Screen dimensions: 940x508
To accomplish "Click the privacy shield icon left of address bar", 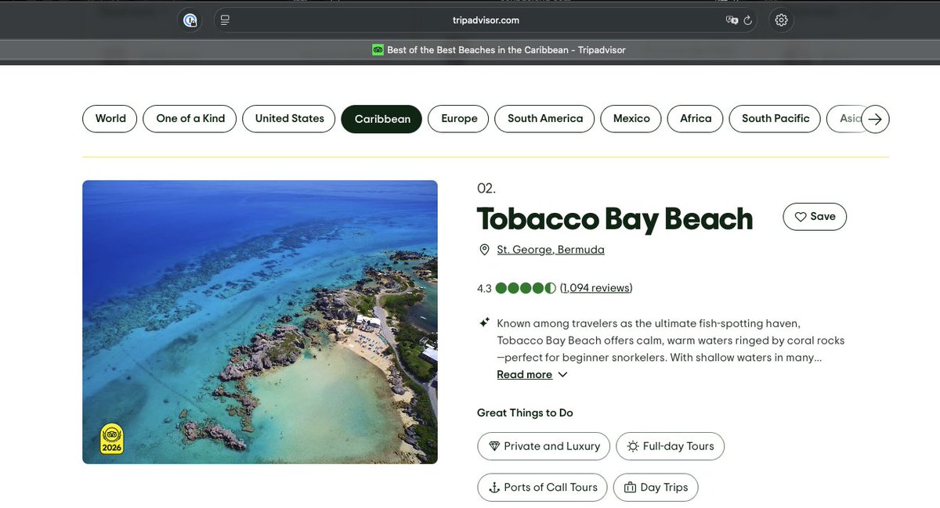I will tap(190, 20).
